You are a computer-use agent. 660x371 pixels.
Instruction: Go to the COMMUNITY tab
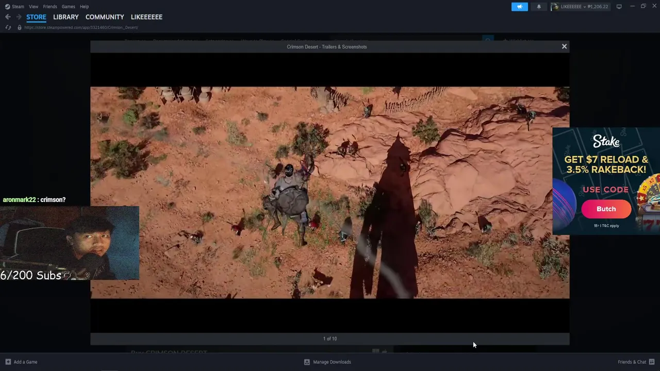coord(105,17)
